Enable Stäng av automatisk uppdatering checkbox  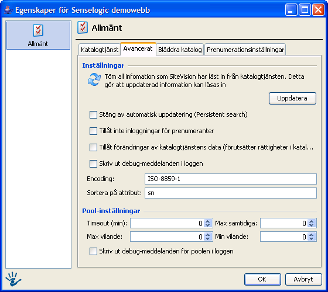(93, 114)
